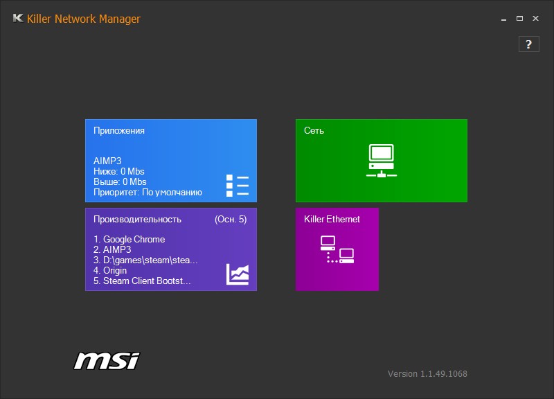Viewport: 554px width, 399px height.
Task: Click the chart graph icon in performance tile
Action: point(238,274)
